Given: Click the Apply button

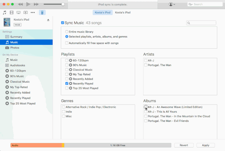Looking at the screenshot, I should coord(206,145).
